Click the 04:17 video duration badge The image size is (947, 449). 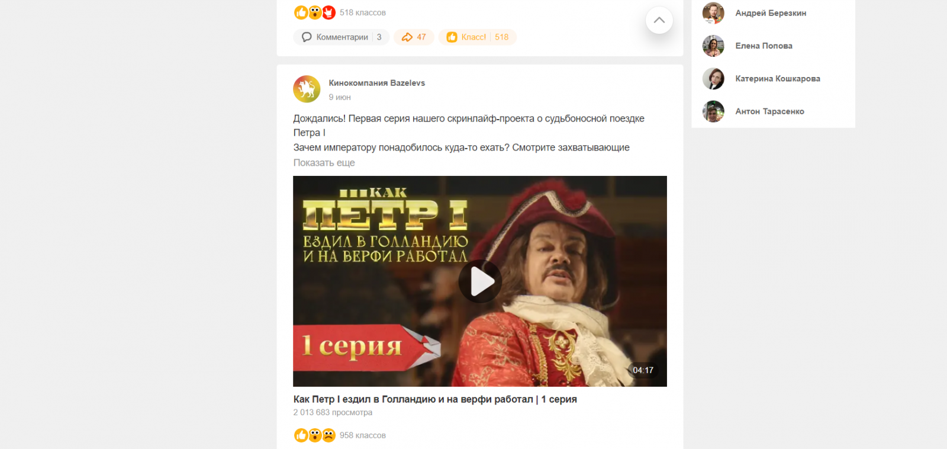(643, 370)
